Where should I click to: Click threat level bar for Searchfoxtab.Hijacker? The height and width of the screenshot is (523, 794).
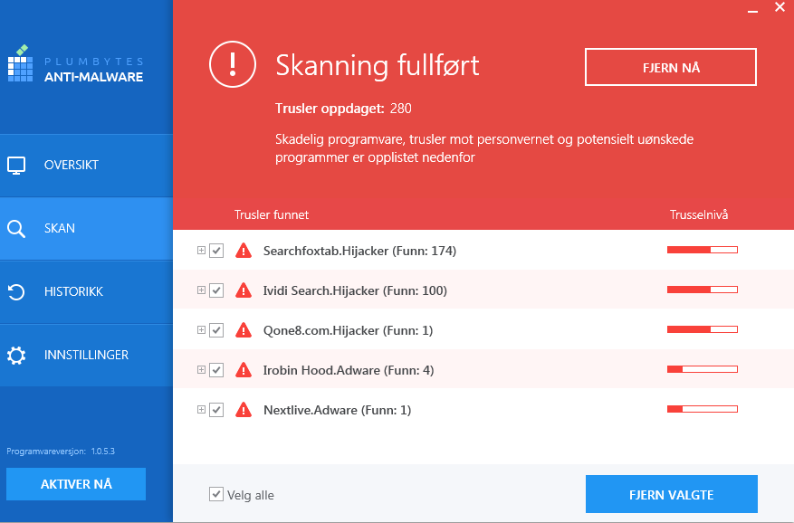click(703, 250)
